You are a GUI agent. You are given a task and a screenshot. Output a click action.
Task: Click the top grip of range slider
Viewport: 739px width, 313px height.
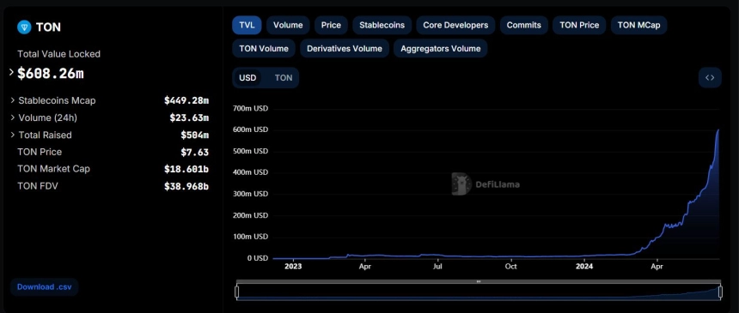[479, 281]
